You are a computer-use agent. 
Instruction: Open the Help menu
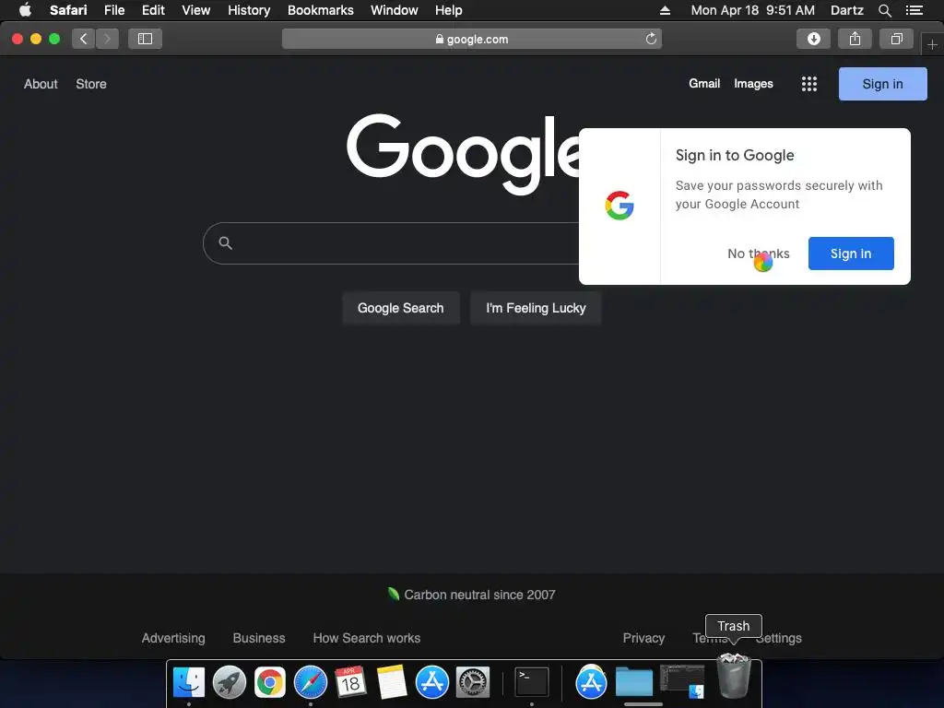(449, 10)
